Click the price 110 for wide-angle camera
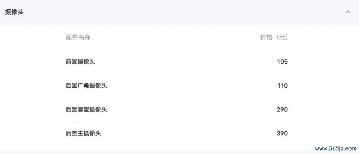The width and height of the screenshot is (359, 154). (283, 86)
